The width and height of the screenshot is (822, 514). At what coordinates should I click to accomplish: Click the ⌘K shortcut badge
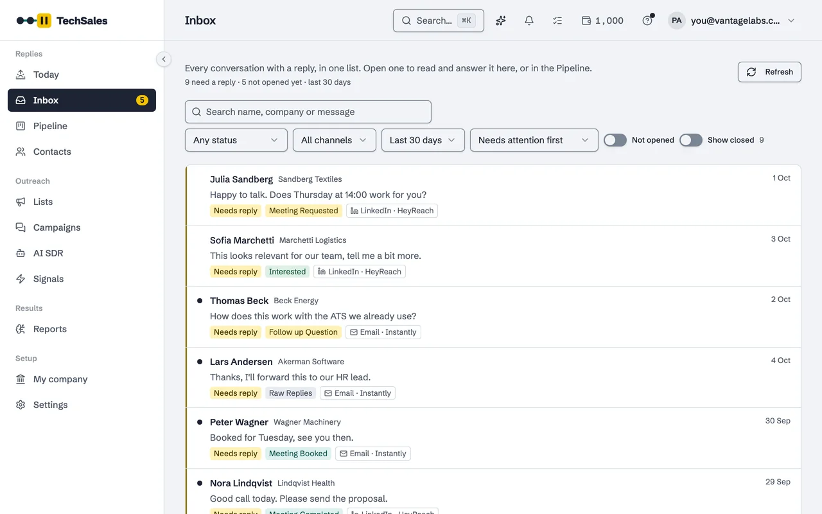click(466, 21)
